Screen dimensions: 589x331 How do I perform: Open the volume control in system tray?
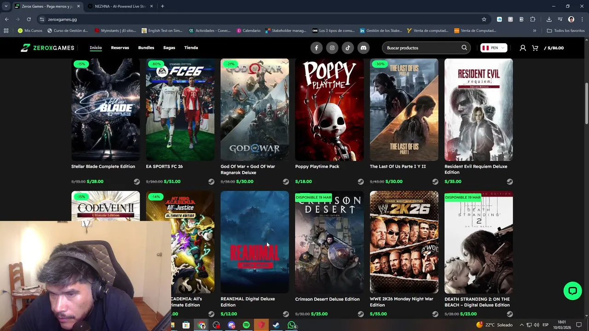pos(536,325)
